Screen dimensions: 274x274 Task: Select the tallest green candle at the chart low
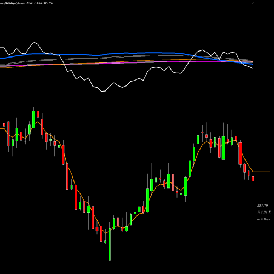(x=110, y=244)
